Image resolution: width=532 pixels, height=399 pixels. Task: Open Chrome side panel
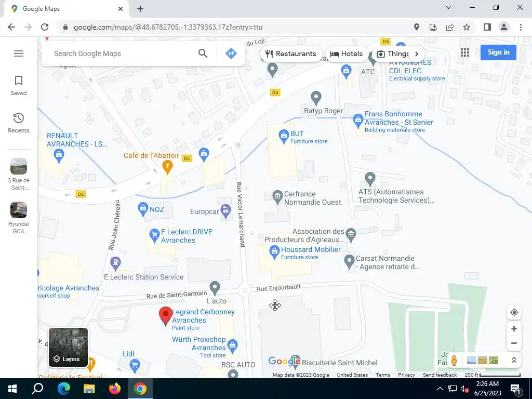(x=487, y=27)
